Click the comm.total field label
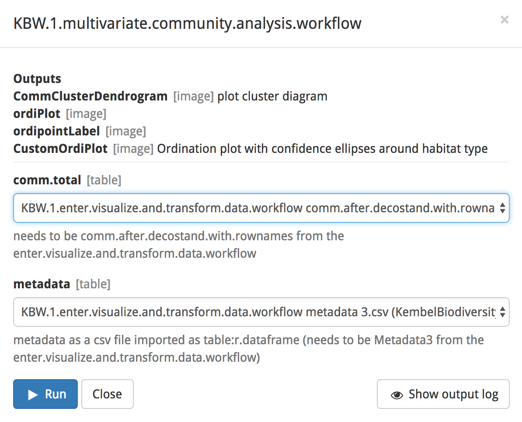The height and width of the screenshot is (422, 522). pyautogui.click(x=47, y=180)
